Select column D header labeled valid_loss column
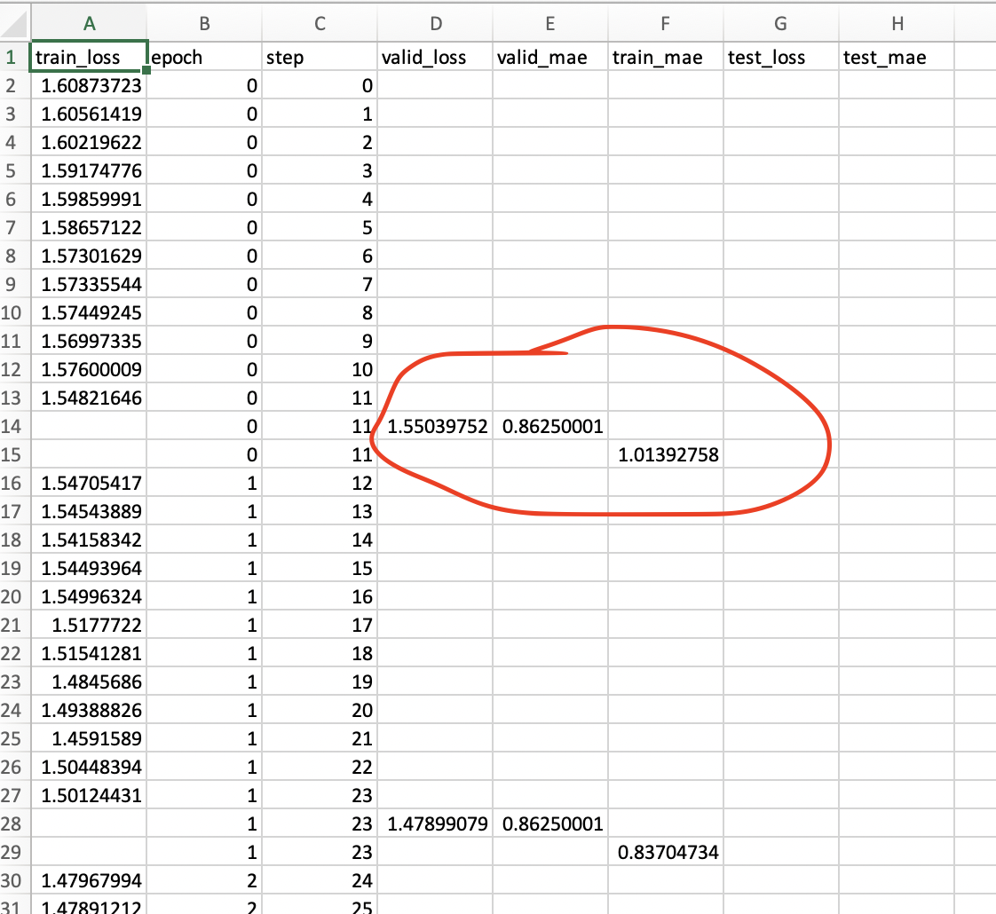Viewport: 996px width, 914px height. [x=434, y=24]
